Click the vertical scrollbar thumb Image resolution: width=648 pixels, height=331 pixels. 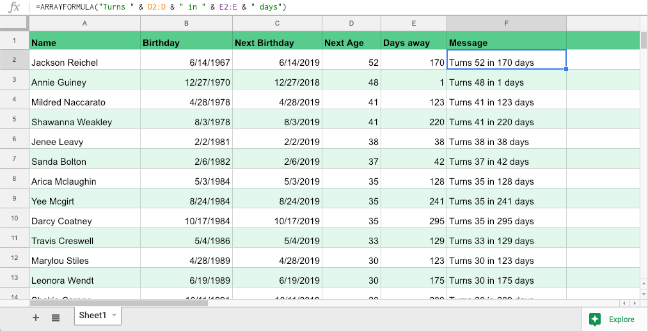click(x=643, y=40)
